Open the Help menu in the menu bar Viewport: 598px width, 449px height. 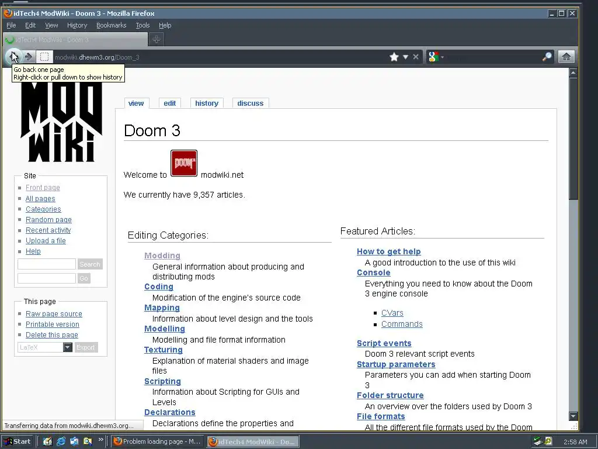[x=165, y=25]
